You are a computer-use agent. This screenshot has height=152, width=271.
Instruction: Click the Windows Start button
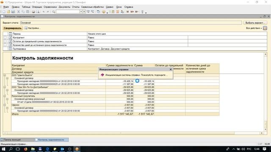pos(3,149)
